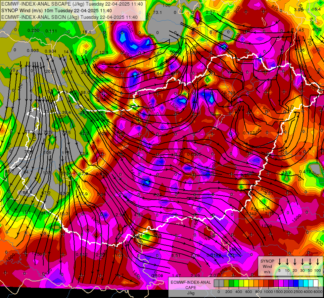Click the '73.1' value near the top
324x298 pixels.
pyautogui.click(x=158, y=12)
